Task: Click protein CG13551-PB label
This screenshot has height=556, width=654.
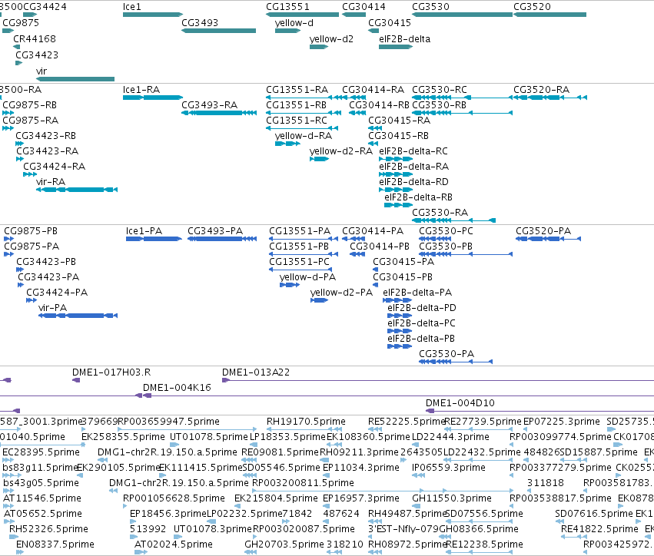Action: click(299, 247)
